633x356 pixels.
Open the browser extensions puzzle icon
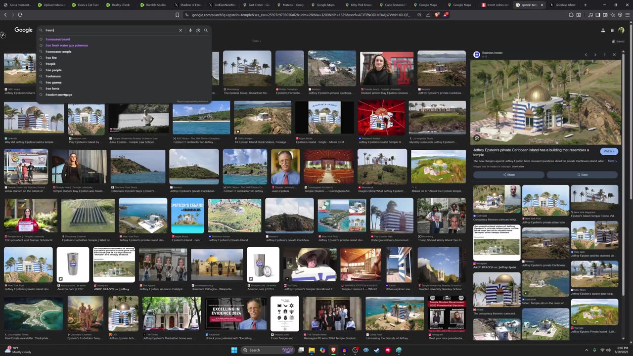pos(571,15)
